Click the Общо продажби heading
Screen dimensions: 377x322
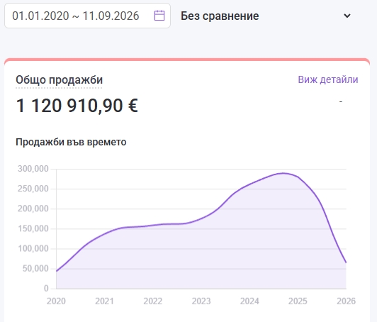59,79
